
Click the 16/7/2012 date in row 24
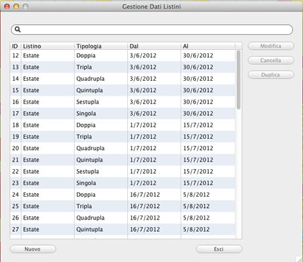[x=145, y=195]
